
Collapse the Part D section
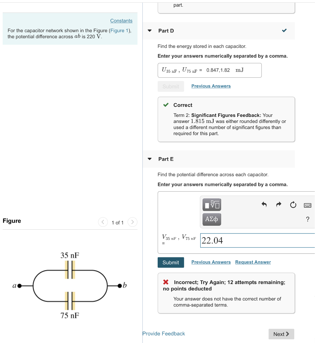[149, 30]
